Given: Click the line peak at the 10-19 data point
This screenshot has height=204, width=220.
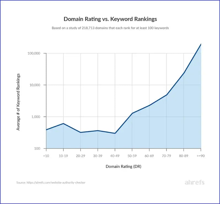Looking at the screenshot, I should [x=63, y=124].
